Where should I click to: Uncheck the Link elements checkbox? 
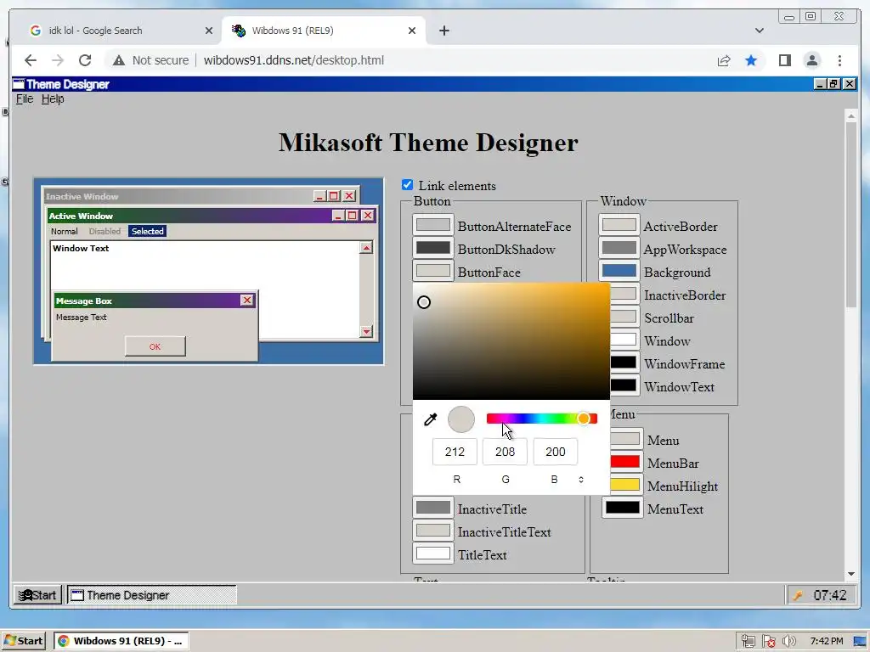[407, 184]
